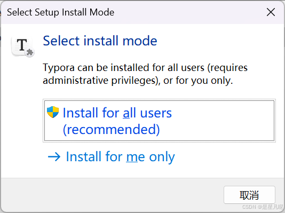Click the blue-yellow UAC shield icon
The width and height of the screenshot is (285, 213).
coord(53,112)
